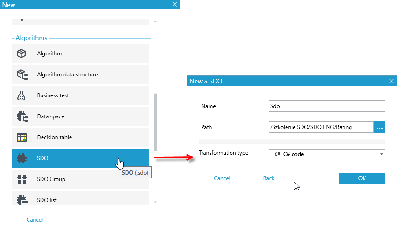Click scroll up arrow in New list
The width and height of the screenshot is (399, 238).
(155, 21)
